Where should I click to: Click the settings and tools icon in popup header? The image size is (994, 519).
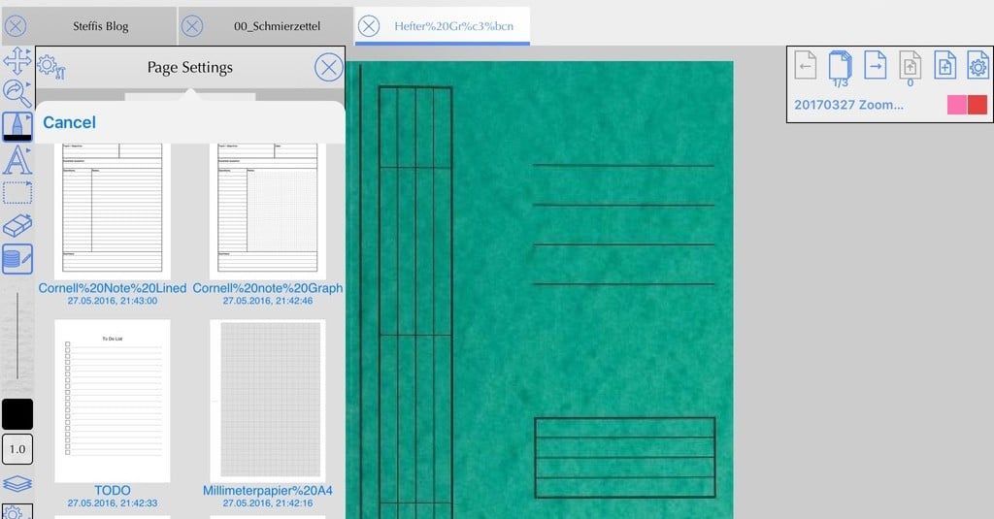coord(50,67)
